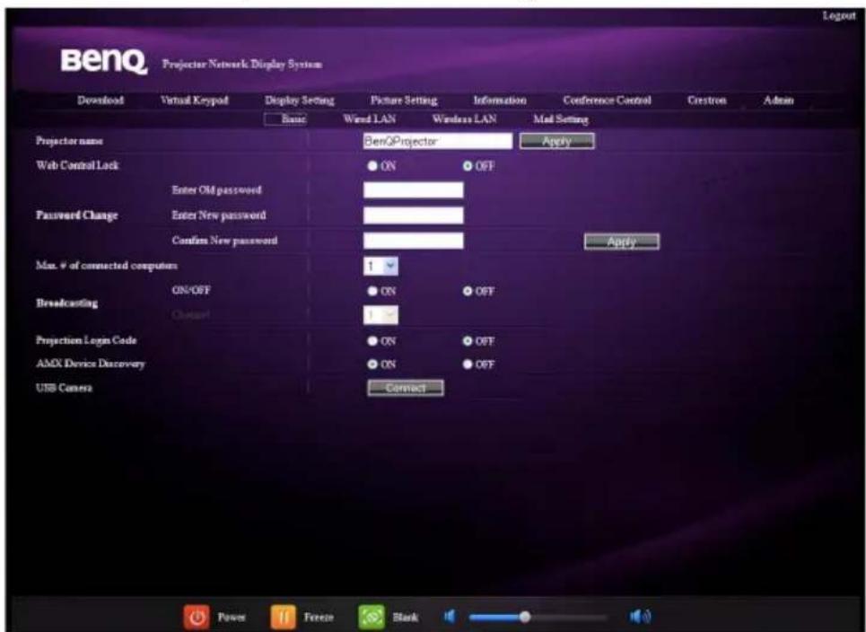Go to Display Setting menu
The image size is (866, 632).
[300, 100]
